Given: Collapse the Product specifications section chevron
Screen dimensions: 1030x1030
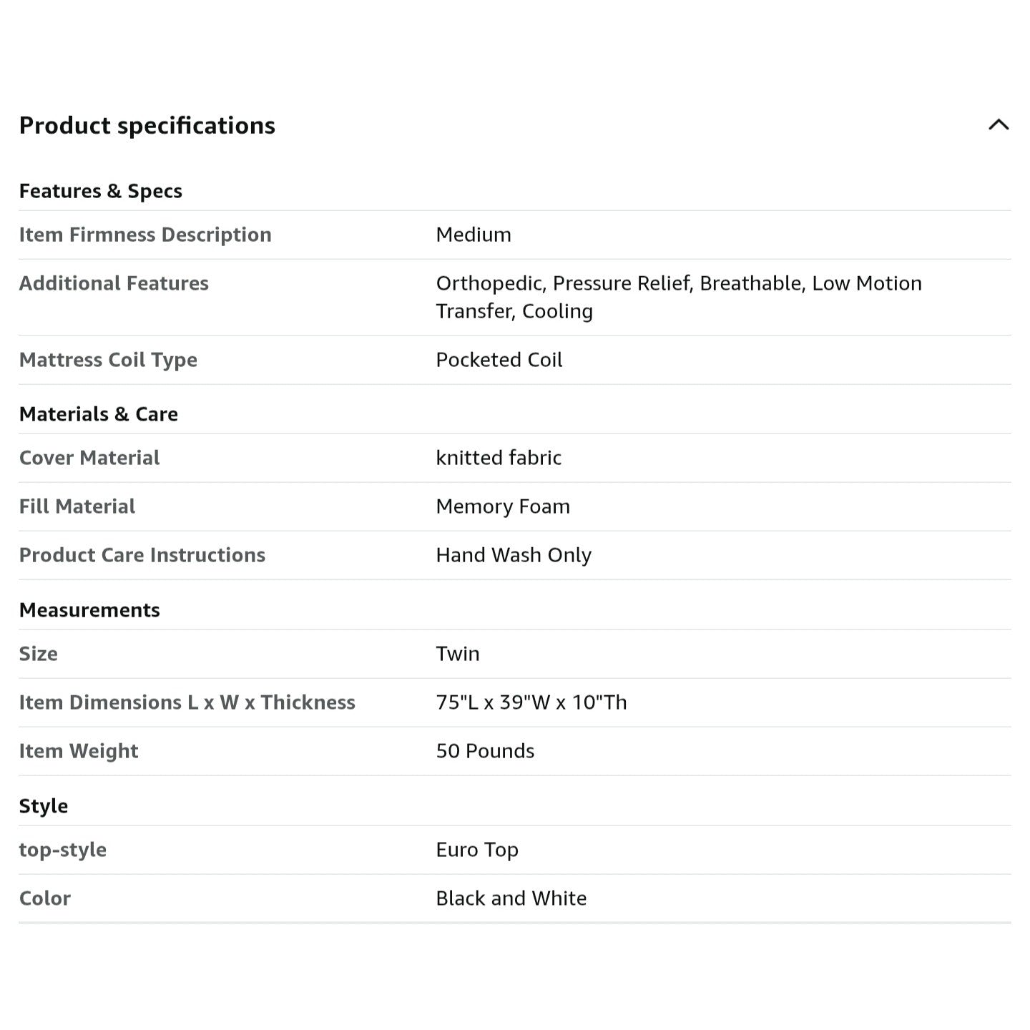Looking at the screenshot, I should (x=999, y=125).
